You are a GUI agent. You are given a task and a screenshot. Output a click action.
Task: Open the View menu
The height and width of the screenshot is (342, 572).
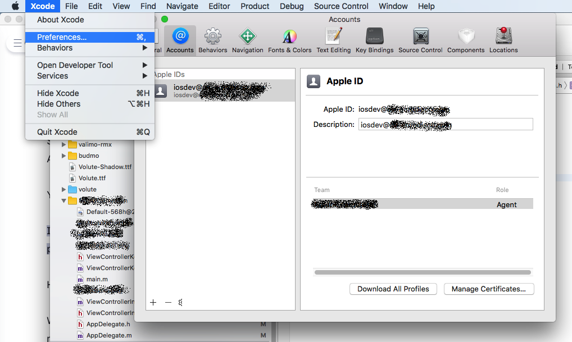121,6
